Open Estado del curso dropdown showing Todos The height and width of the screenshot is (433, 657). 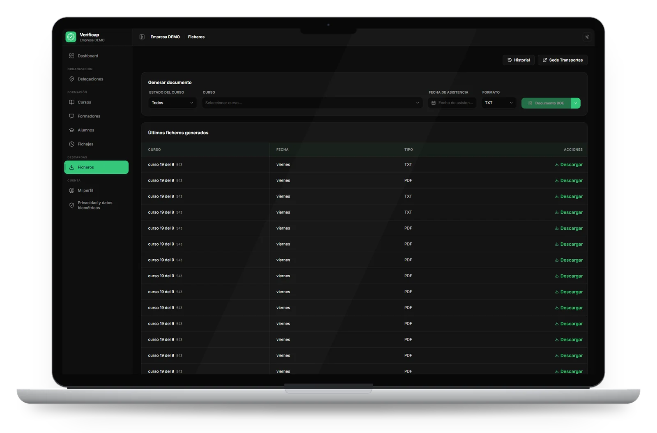point(172,103)
